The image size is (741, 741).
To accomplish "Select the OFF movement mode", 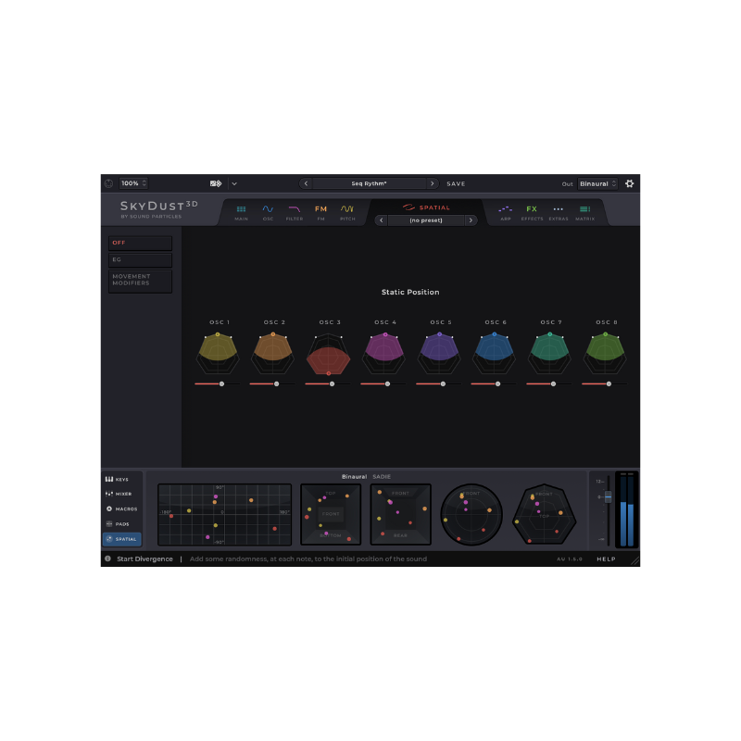I will click(141, 243).
